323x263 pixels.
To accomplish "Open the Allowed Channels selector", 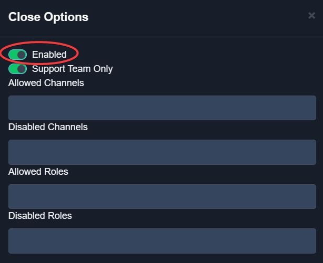I will tap(162, 108).
